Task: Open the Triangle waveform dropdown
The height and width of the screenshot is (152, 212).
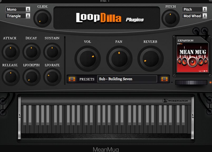Action: tap(18, 16)
